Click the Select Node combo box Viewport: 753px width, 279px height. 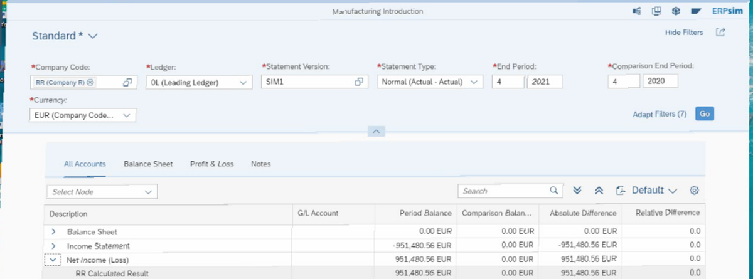[x=102, y=191]
